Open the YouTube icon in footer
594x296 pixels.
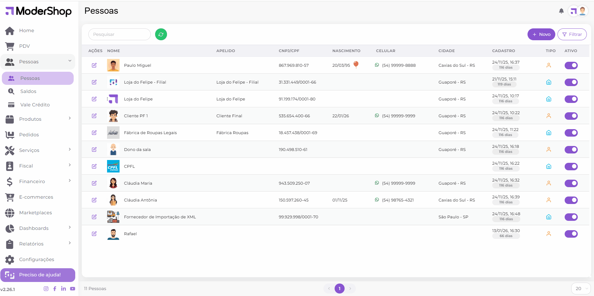(x=72, y=289)
